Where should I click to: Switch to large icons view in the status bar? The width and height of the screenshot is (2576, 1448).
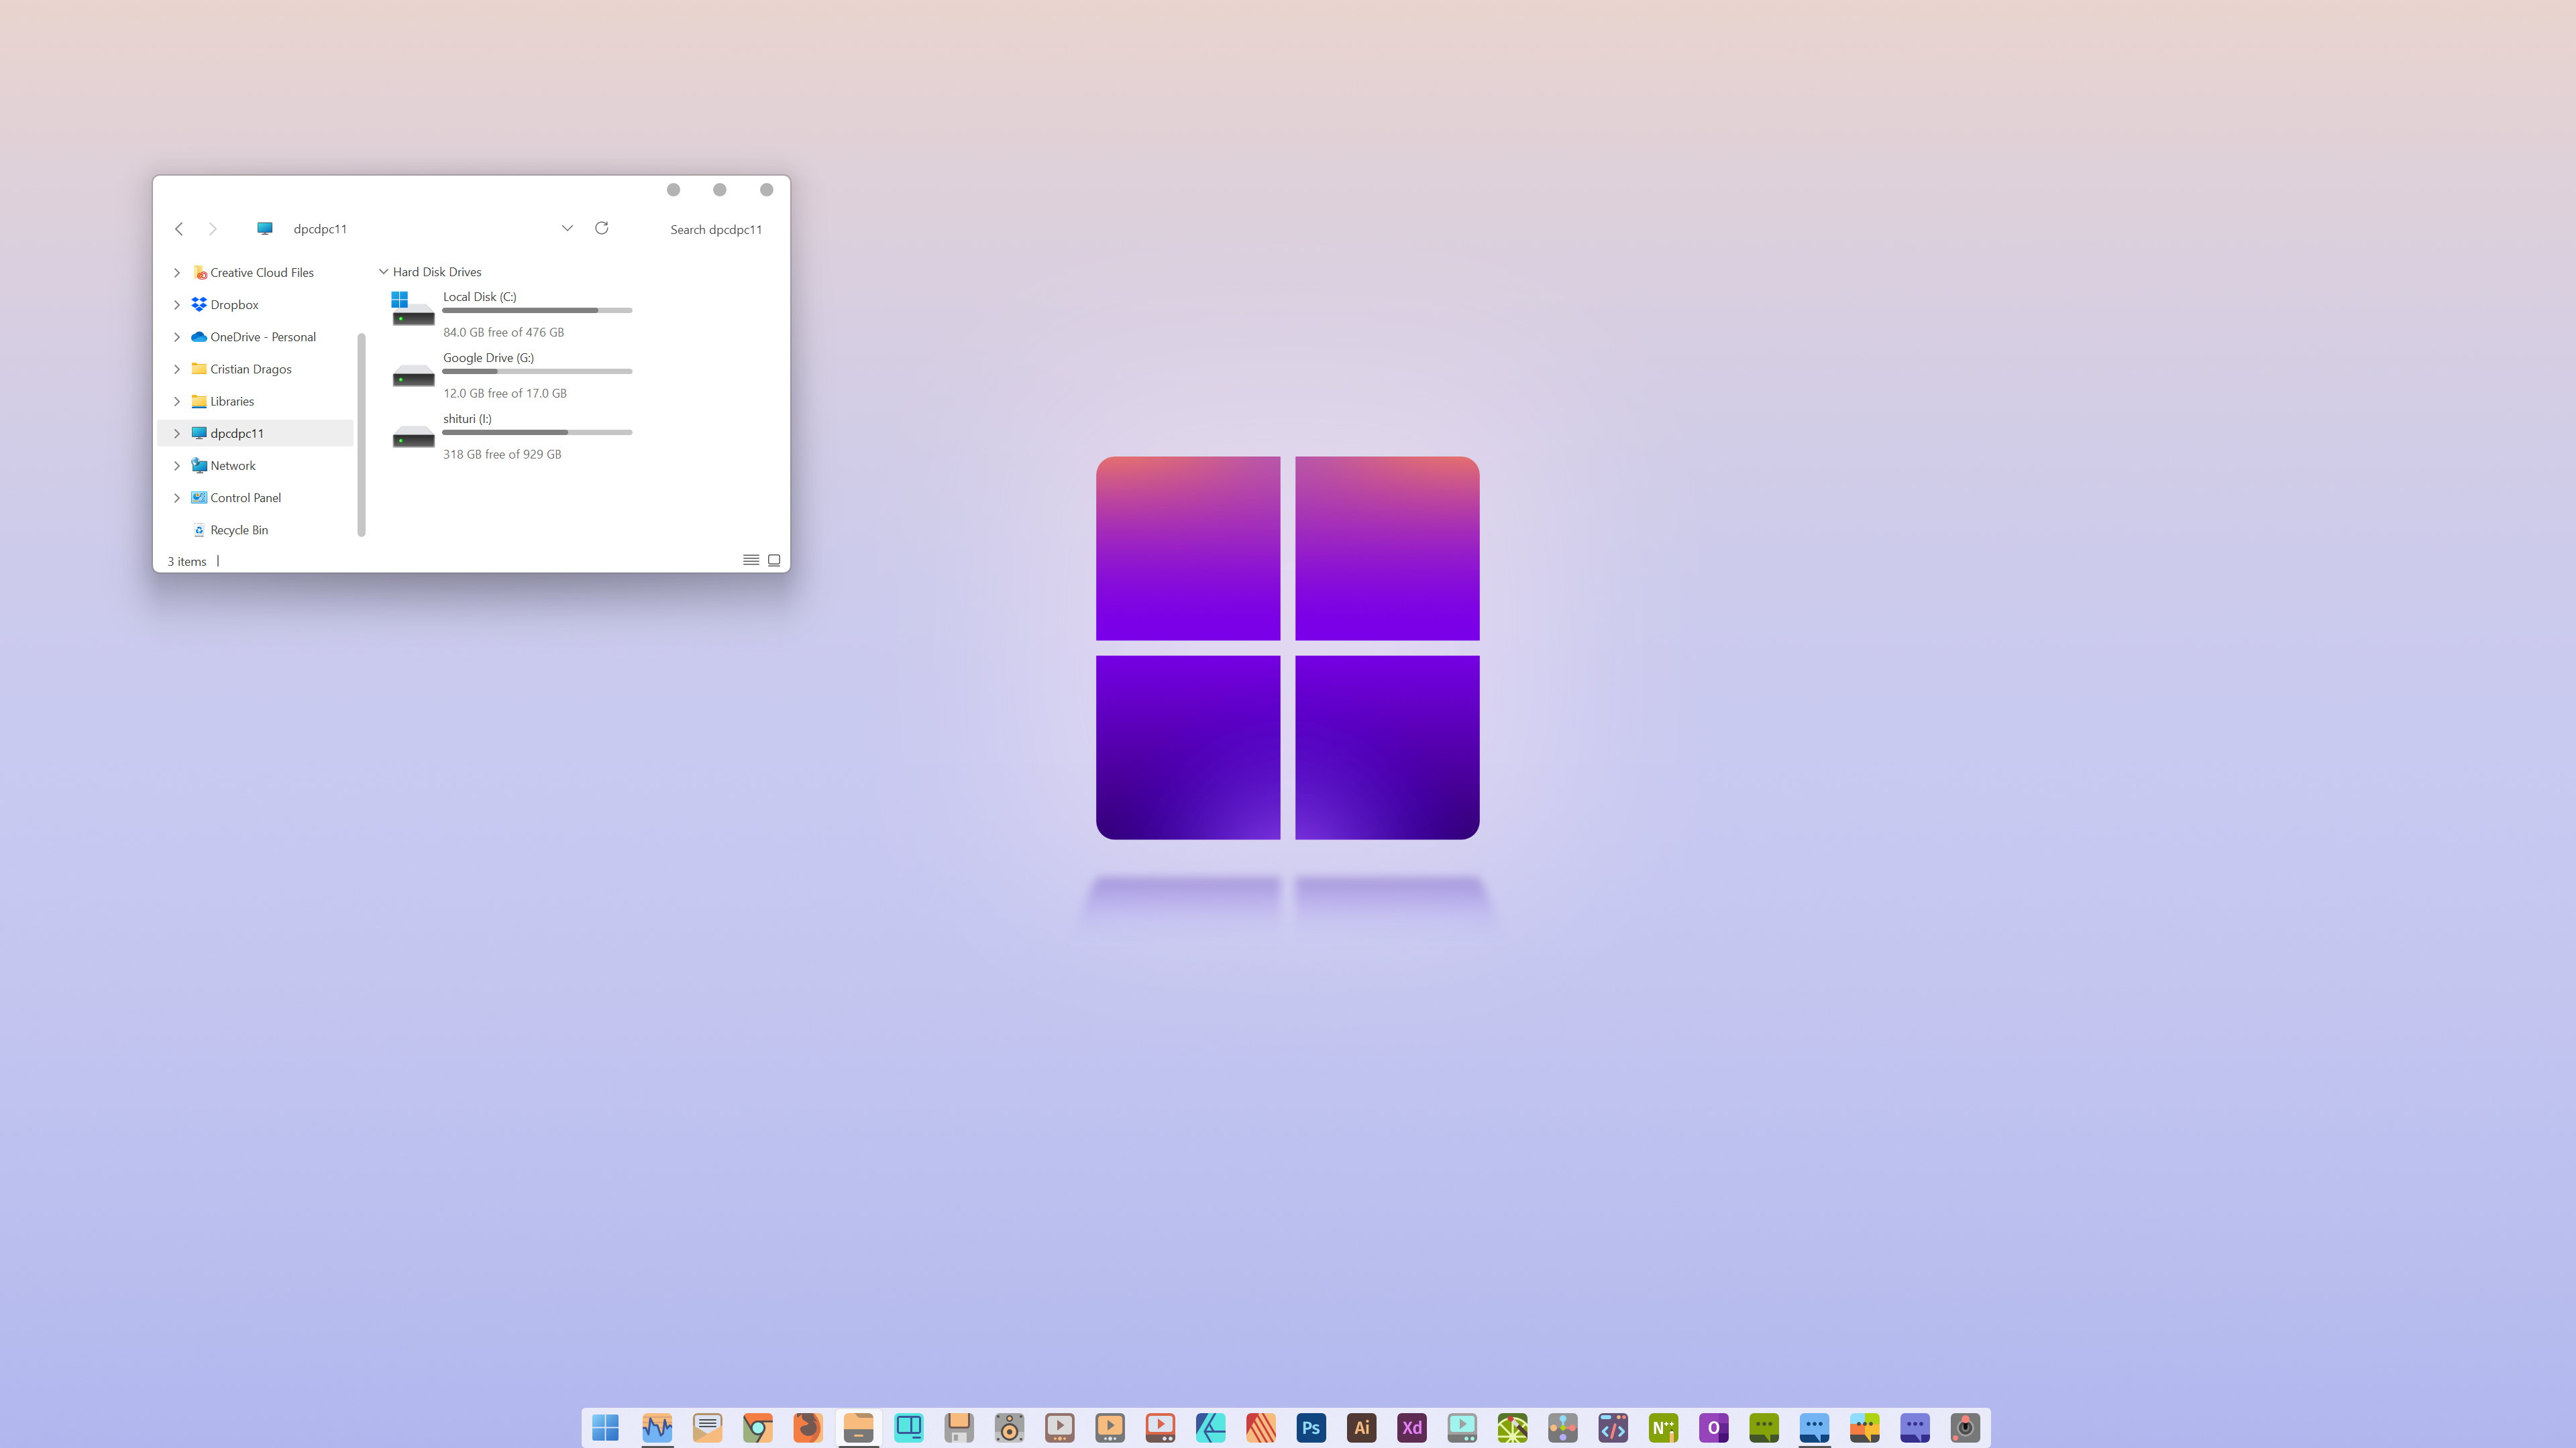pyautogui.click(x=774, y=560)
